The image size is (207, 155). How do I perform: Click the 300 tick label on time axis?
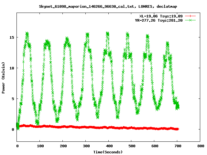click(86, 146)
